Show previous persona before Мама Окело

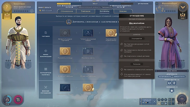click(156, 71)
